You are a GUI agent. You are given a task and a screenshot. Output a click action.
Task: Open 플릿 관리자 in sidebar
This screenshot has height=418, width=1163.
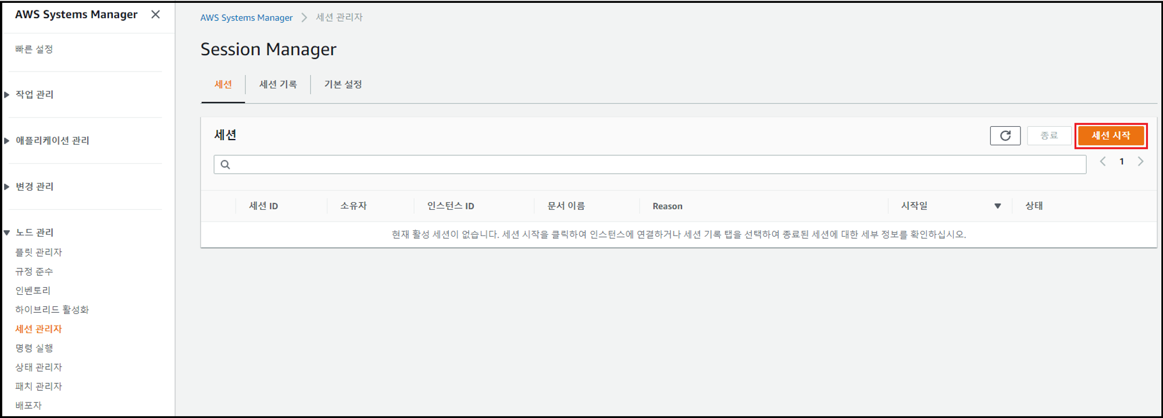coord(38,252)
